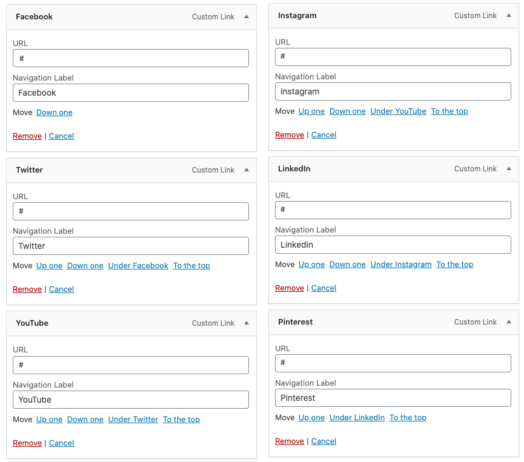Move Twitter down one
Screen dimensions: 524x462
85,266
